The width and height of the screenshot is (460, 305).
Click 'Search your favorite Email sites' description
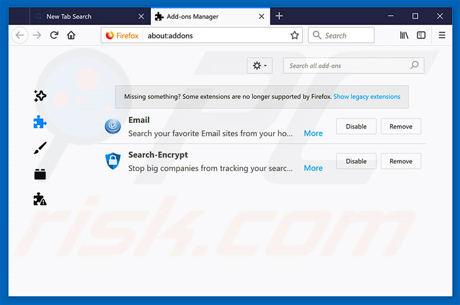click(210, 133)
